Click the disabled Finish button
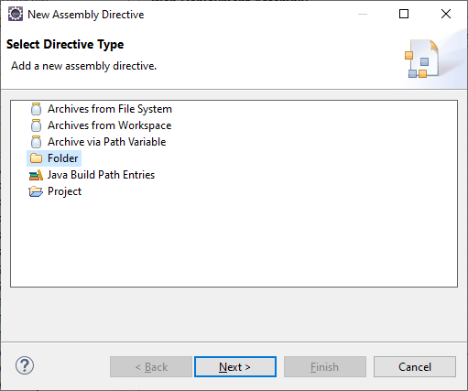468x391 pixels. click(x=325, y=366)
